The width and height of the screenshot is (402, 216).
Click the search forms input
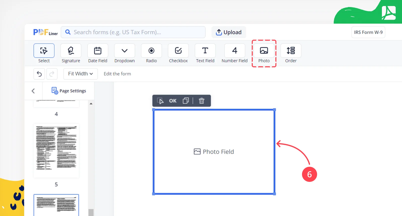(x=133, y=32)
